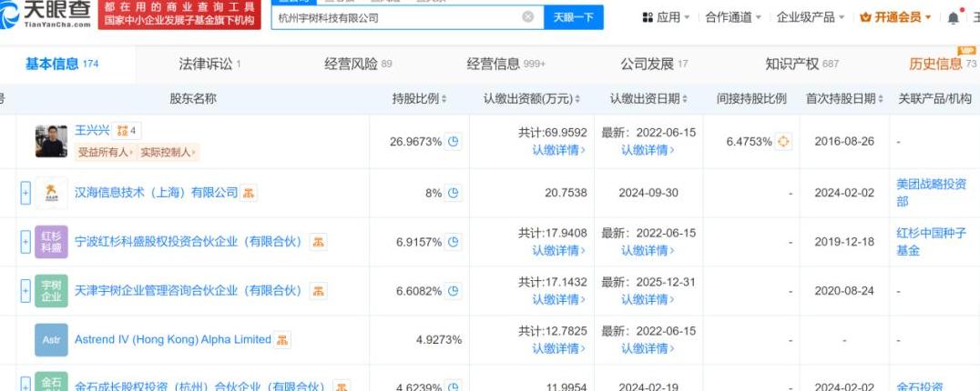Screen dimensions: 980x391
Task: Expand the 宁波红杉科盛 row
Action: (26, 242)
